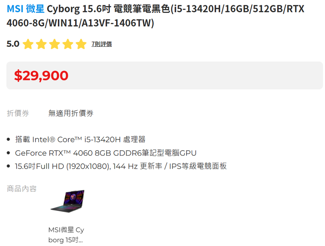Select the MSI Cyborg laptop thumbnail
The height and width of the screenshot is (246, 325).
tap(67, 201)
